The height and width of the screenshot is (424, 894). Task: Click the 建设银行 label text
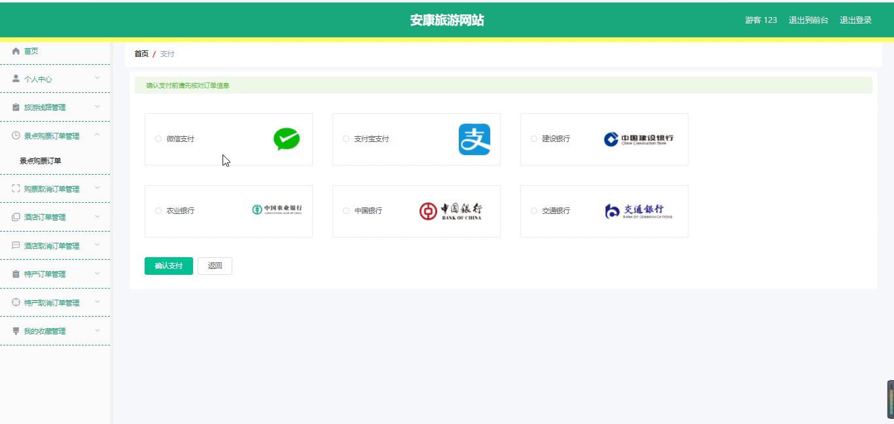point(556,139)
